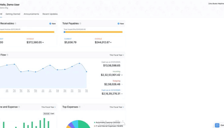Open Top Expenses This Fiscal Year dropdown

coord(116,107)
